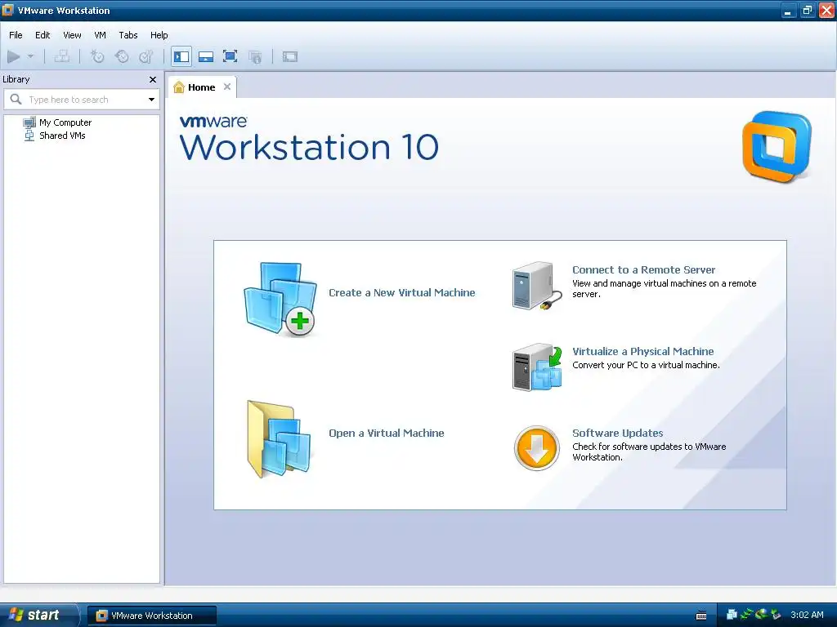The height and width of the screenshot is (627, 837).
Task: Click the remote server tower icon
Action: [536, 286]
